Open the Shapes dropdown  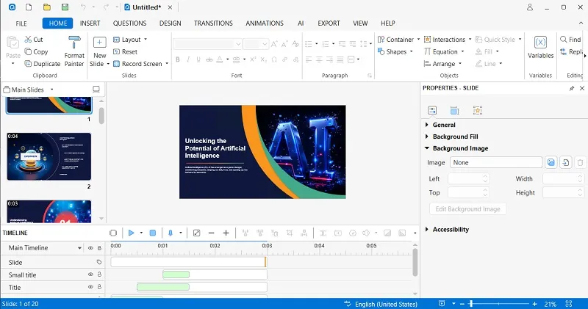tap(395, 51)
